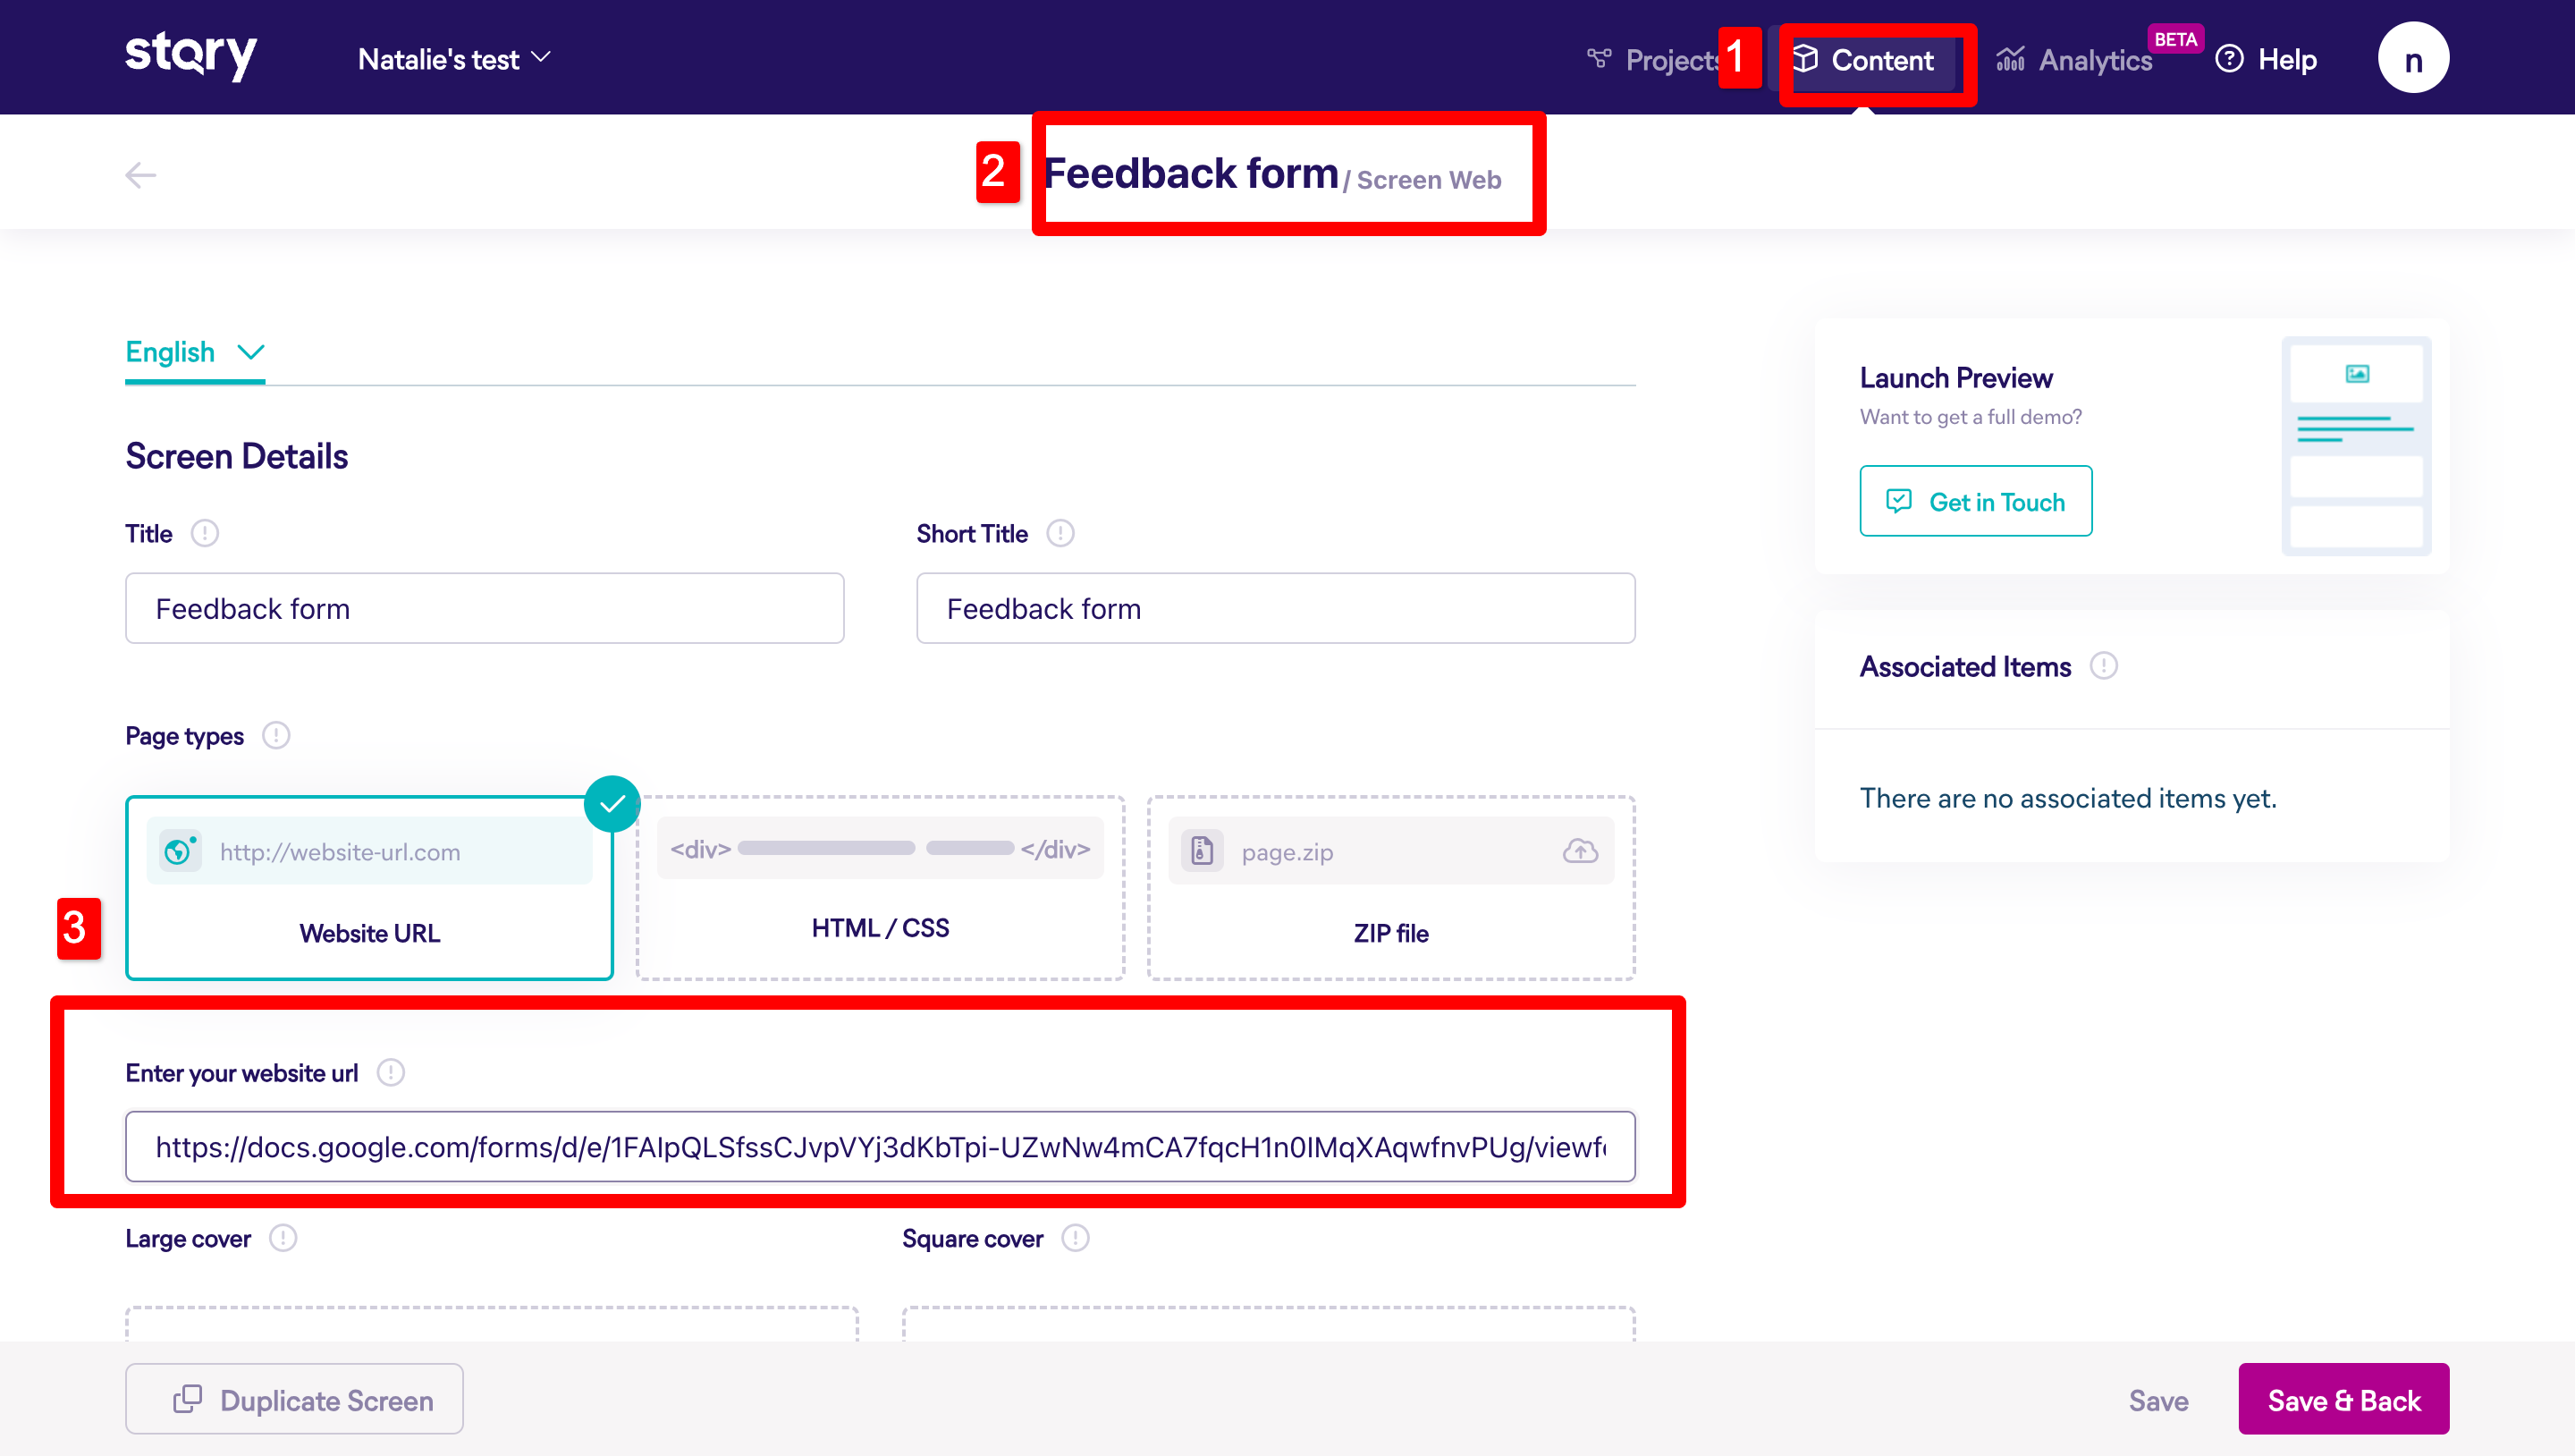Click the Get in Touch button
Image resolution: width=2575 pixels, height=1456 pixels.
tap(1975, 501)
